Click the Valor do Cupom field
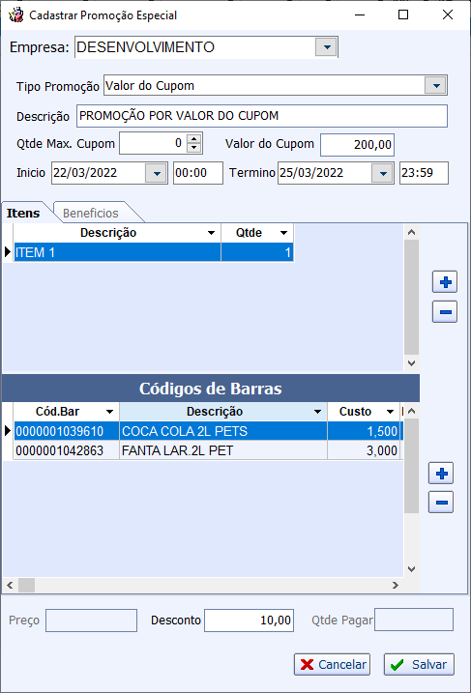The height and width of the screenshot is (693, 471). (357, 145)
